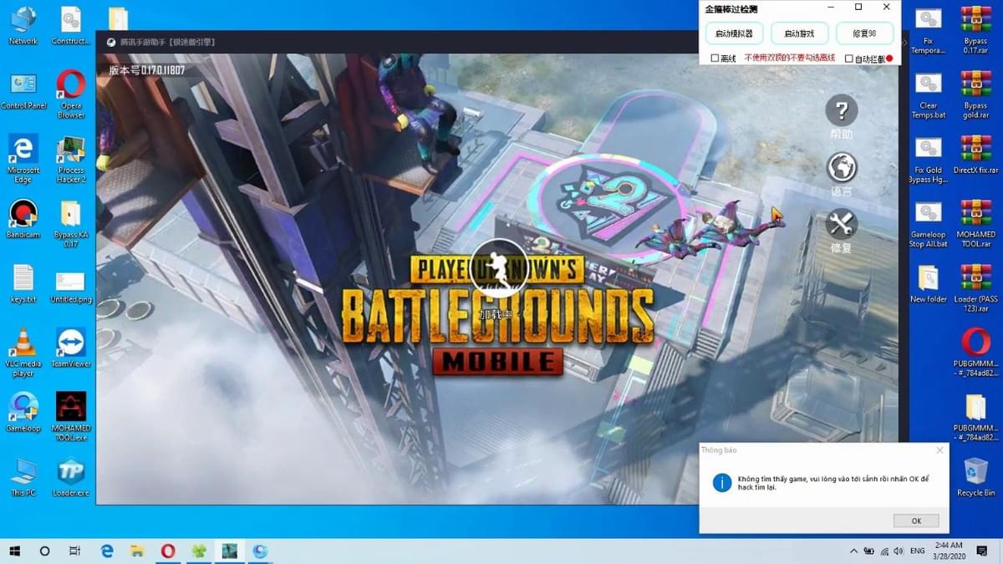Click OK in the Thông báo dialog
Image resolution: width=1003 pixels, height=564 pixels.
click(x=915, y=521)
